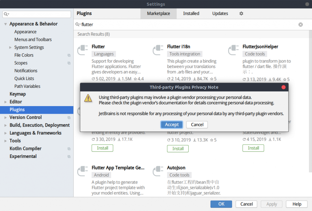Expand Build, Execution, Deployment section

pyautogui.click(x=5, y=125)
